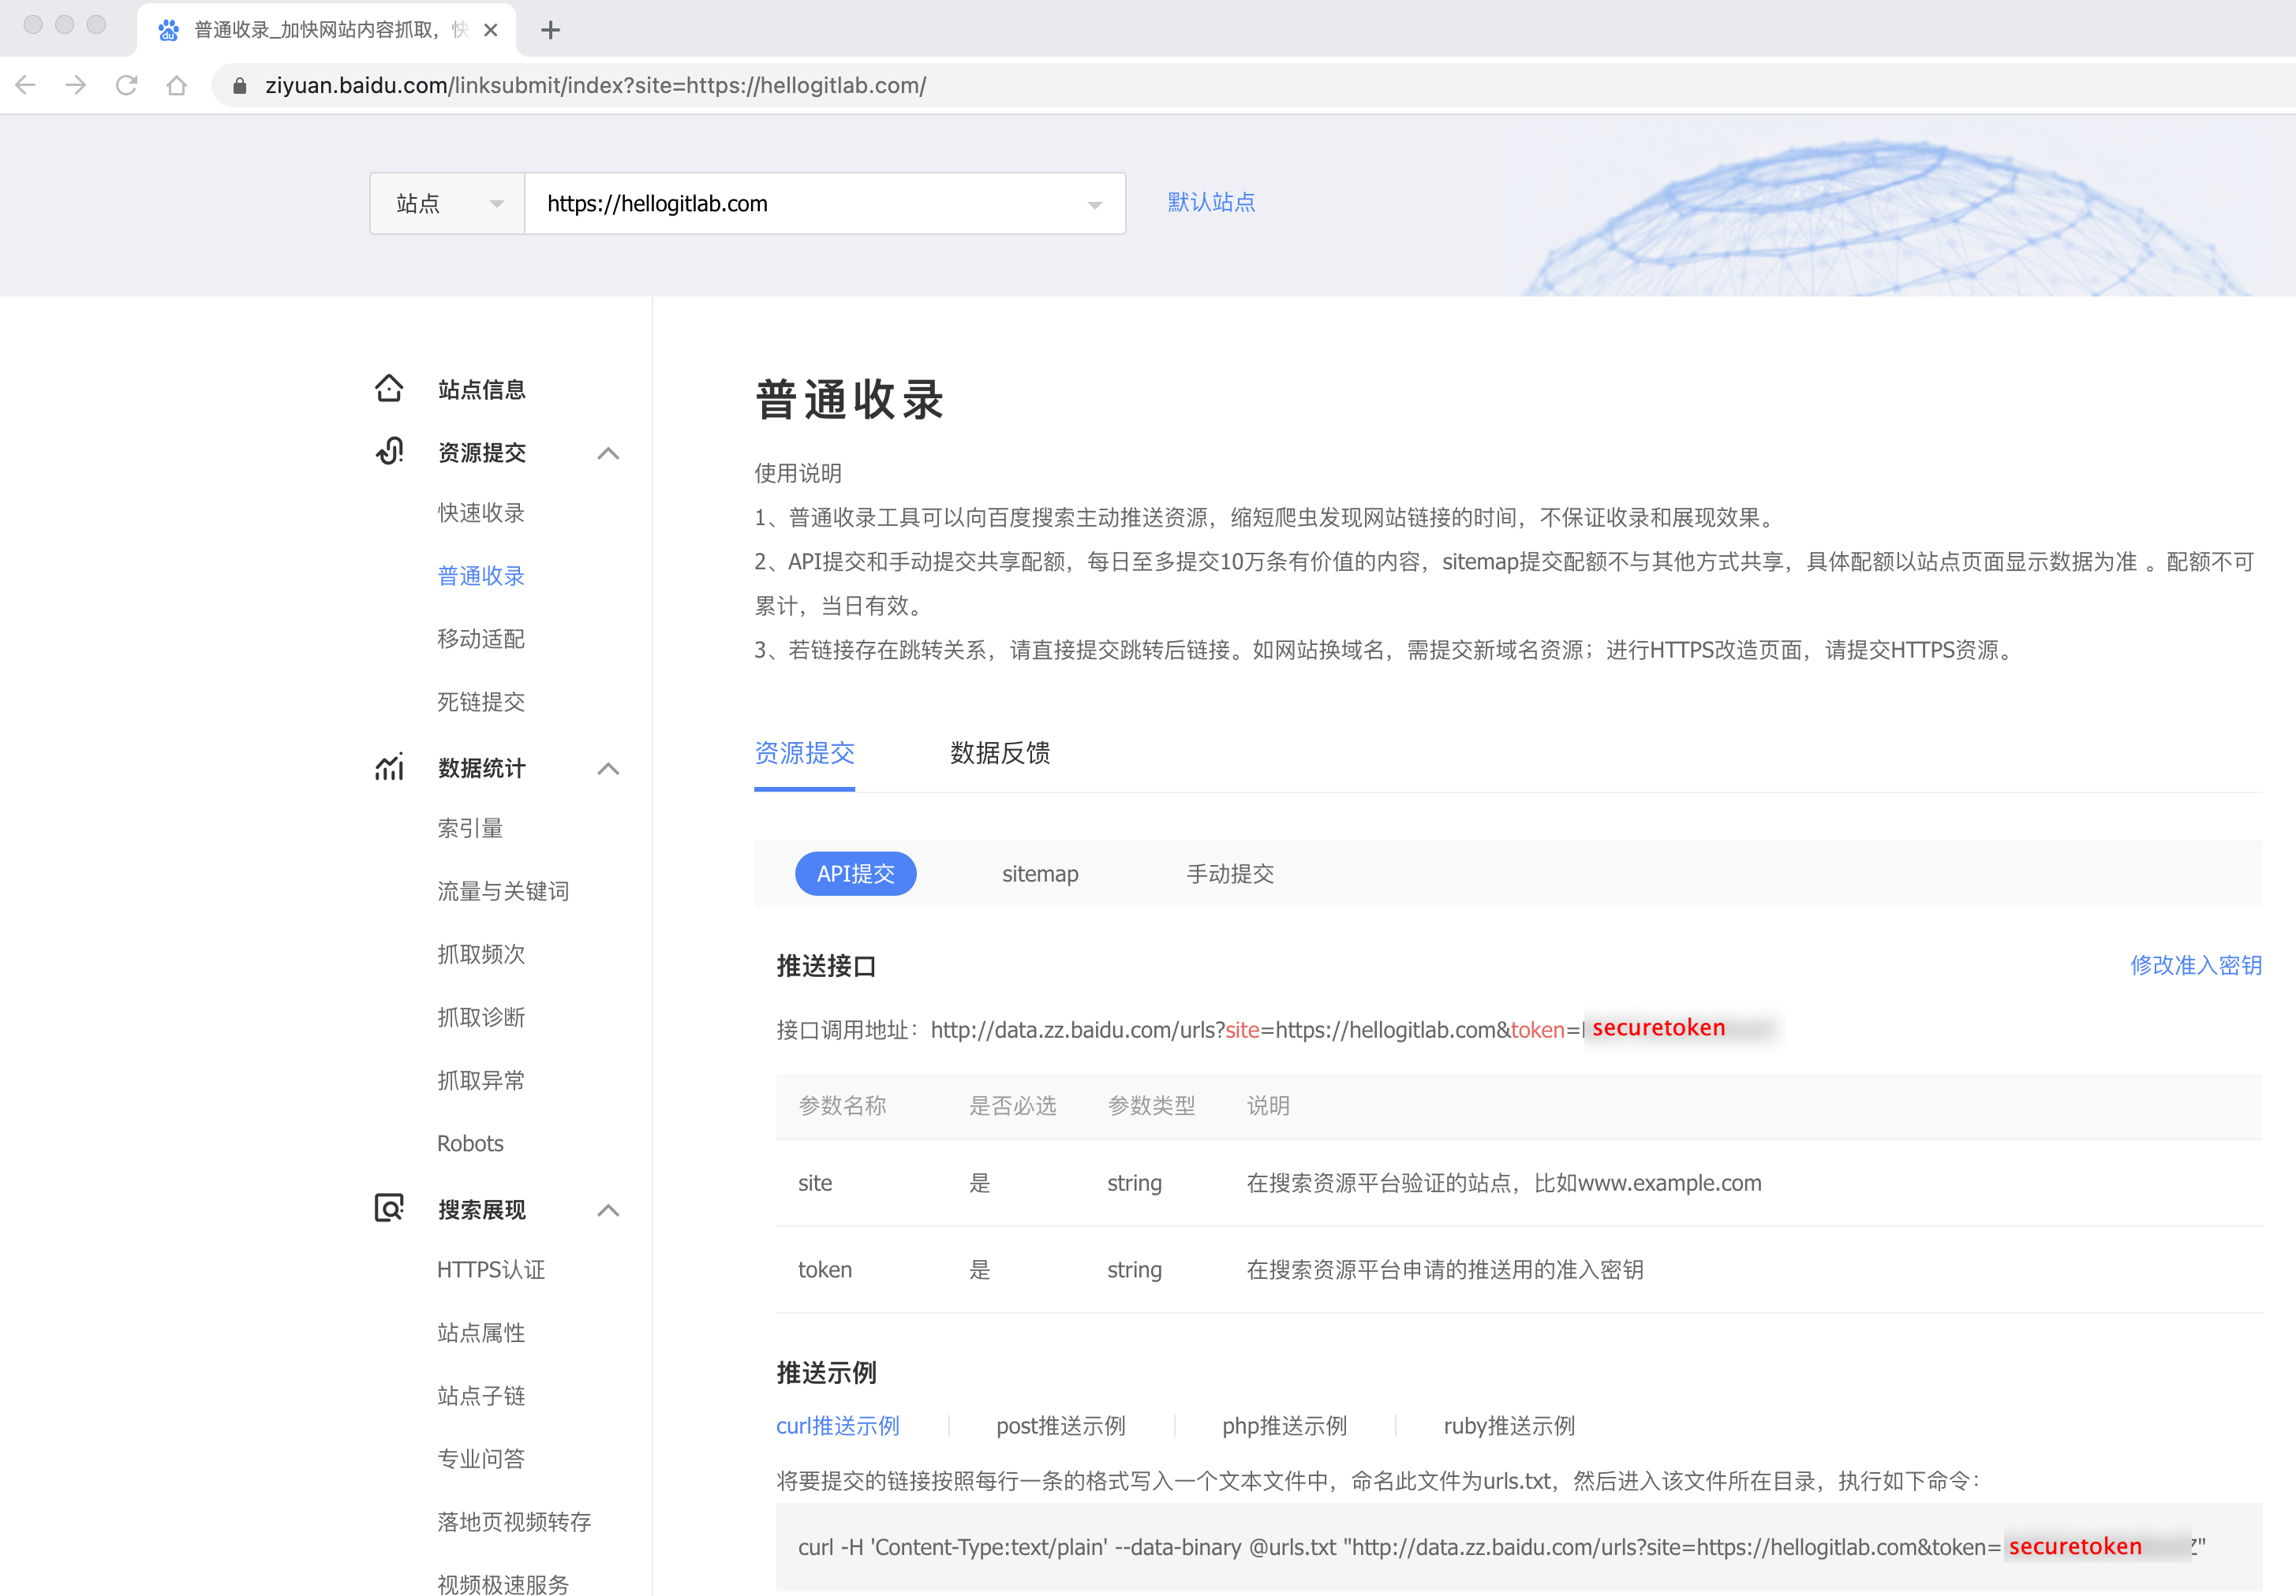
Task: Click the 数据统计 chart icon
Action: tap(389, 766)
